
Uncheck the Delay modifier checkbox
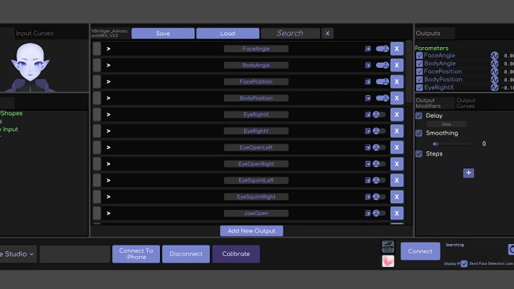tap(419, 116)
